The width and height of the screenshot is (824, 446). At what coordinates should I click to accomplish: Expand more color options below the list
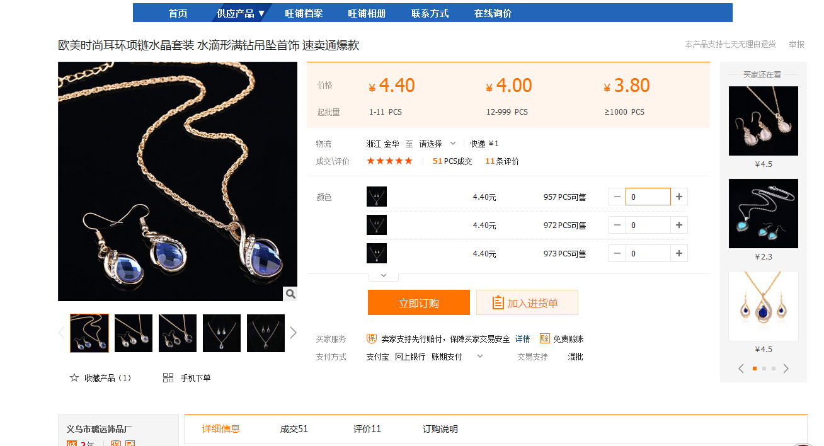click(384, 276)
